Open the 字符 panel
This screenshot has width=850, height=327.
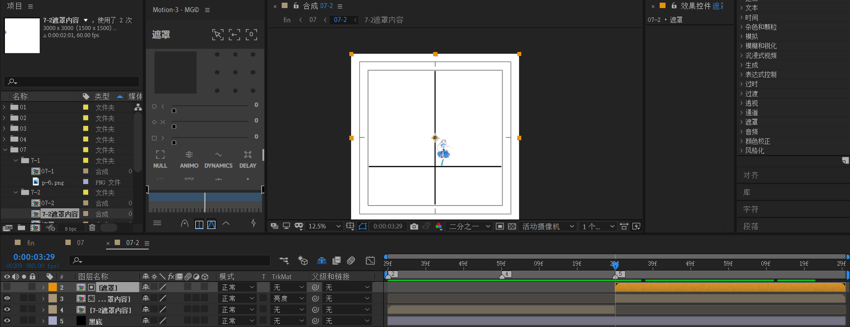tap(751, 209)
